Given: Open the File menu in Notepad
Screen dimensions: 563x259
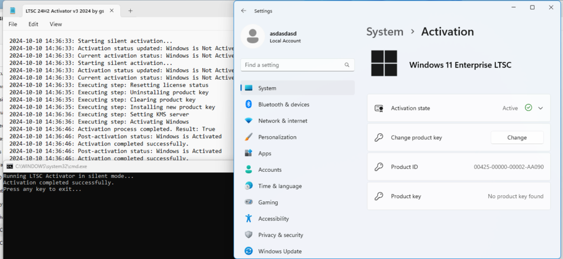Looking at the screenshot, I should (13, 24).
